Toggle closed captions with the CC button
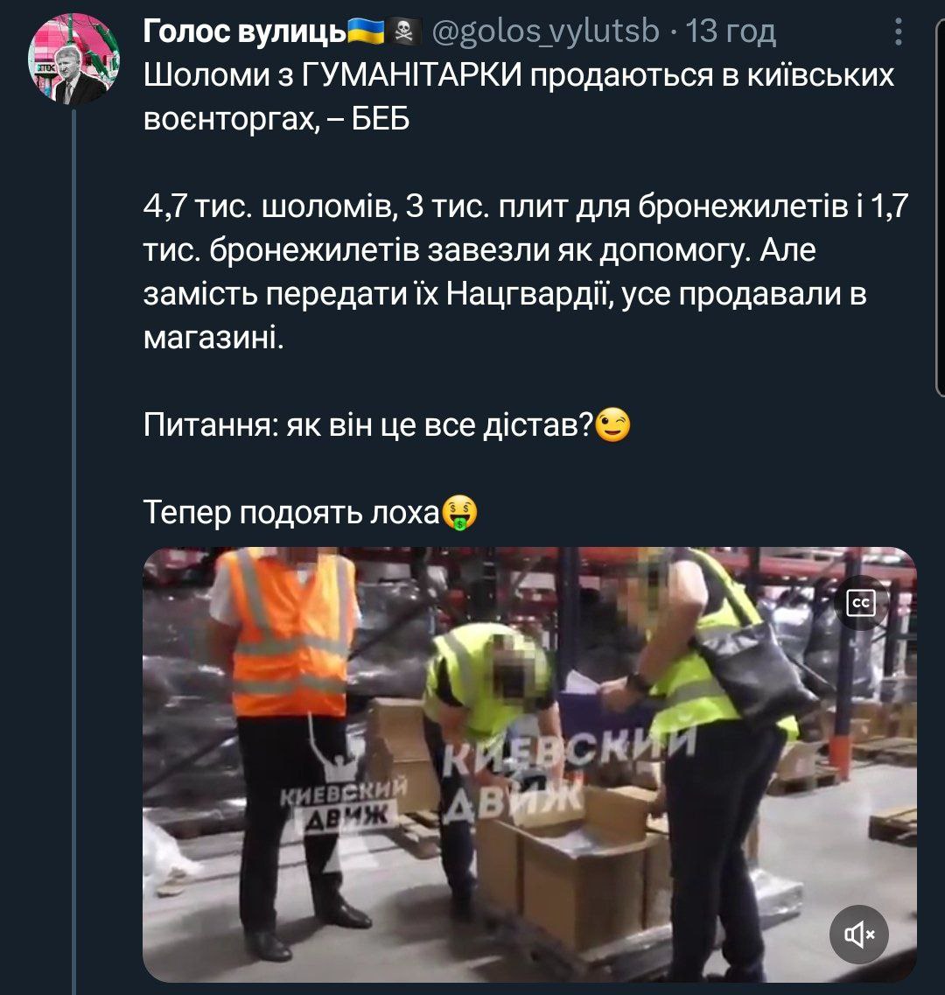 click(861, 603)
